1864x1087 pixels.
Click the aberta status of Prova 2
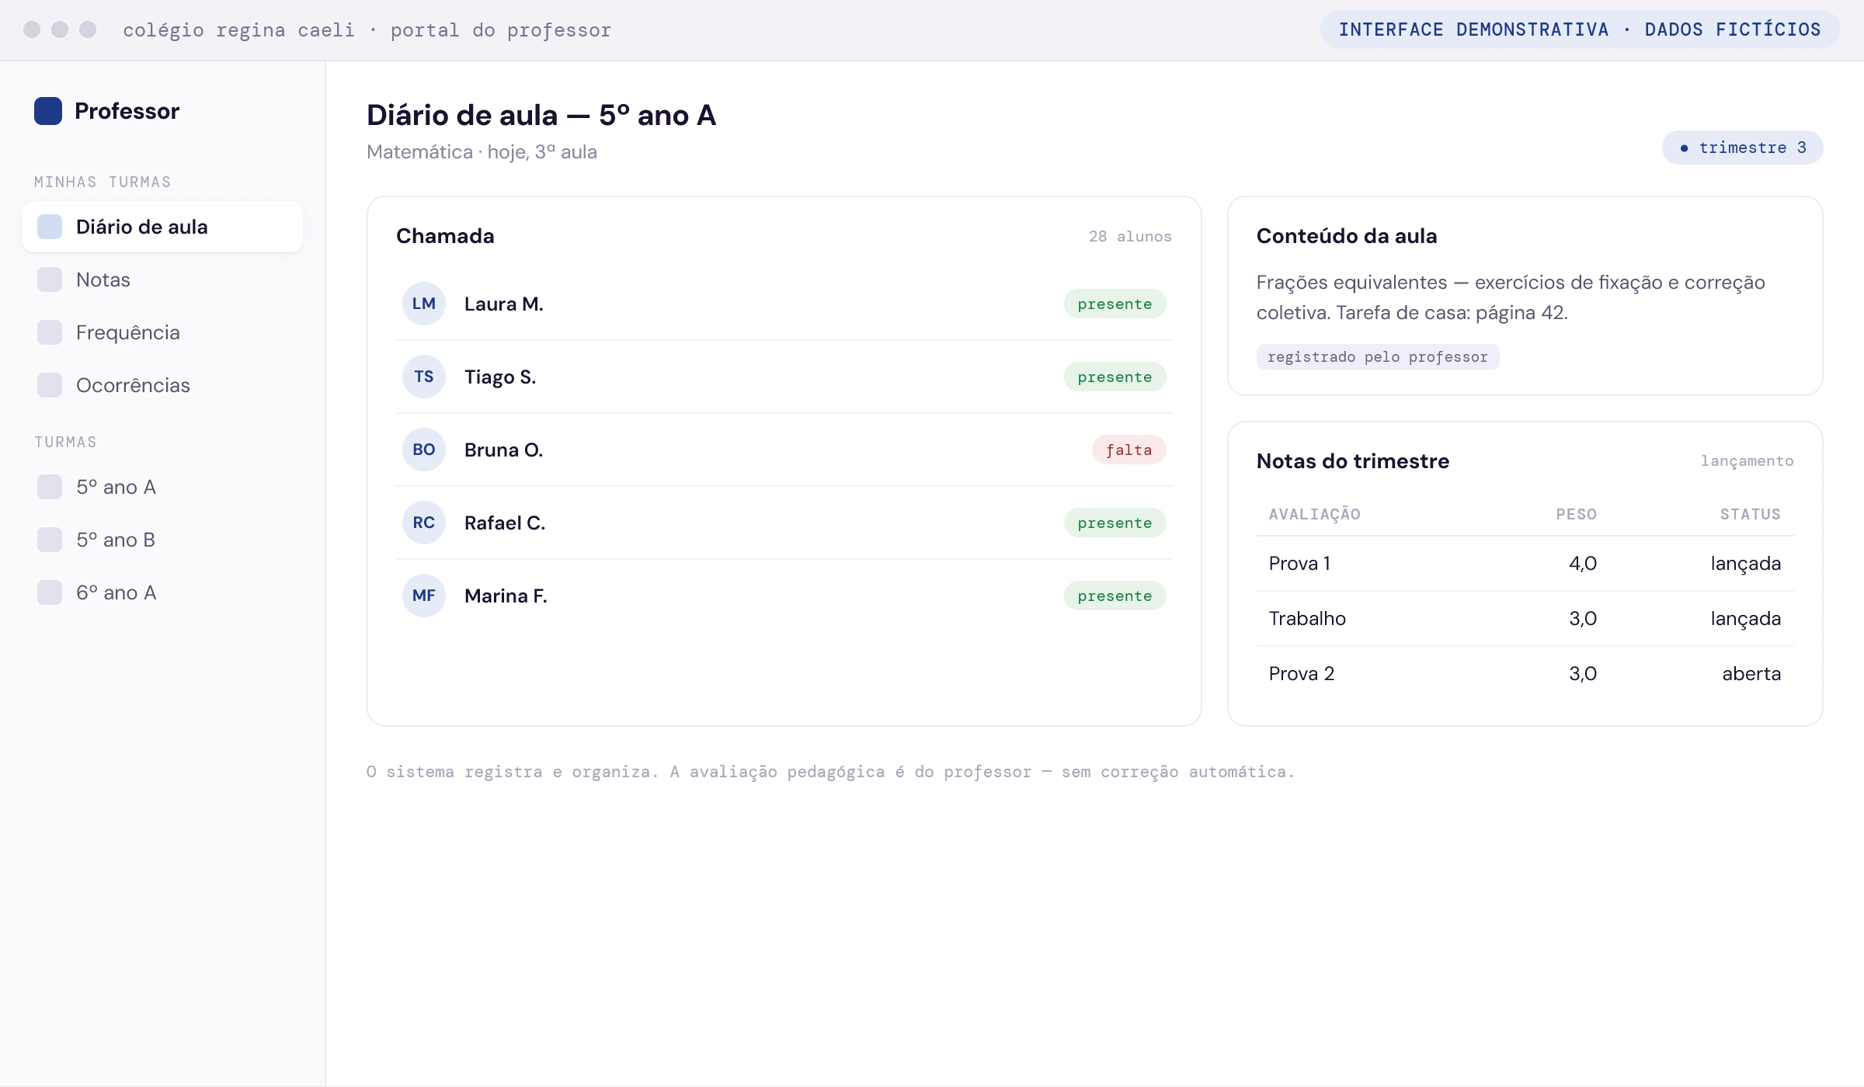(x=1751, y=673)
